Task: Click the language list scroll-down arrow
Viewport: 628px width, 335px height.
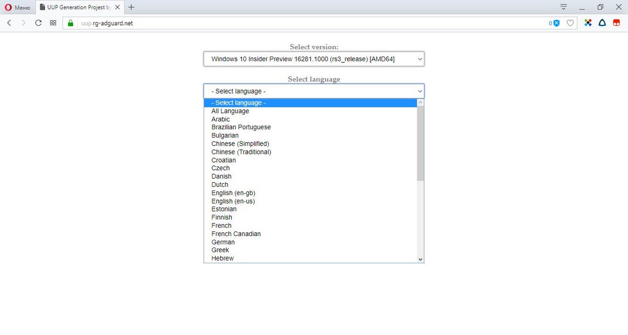Action: pyautogui.click(x=420, y=259)
